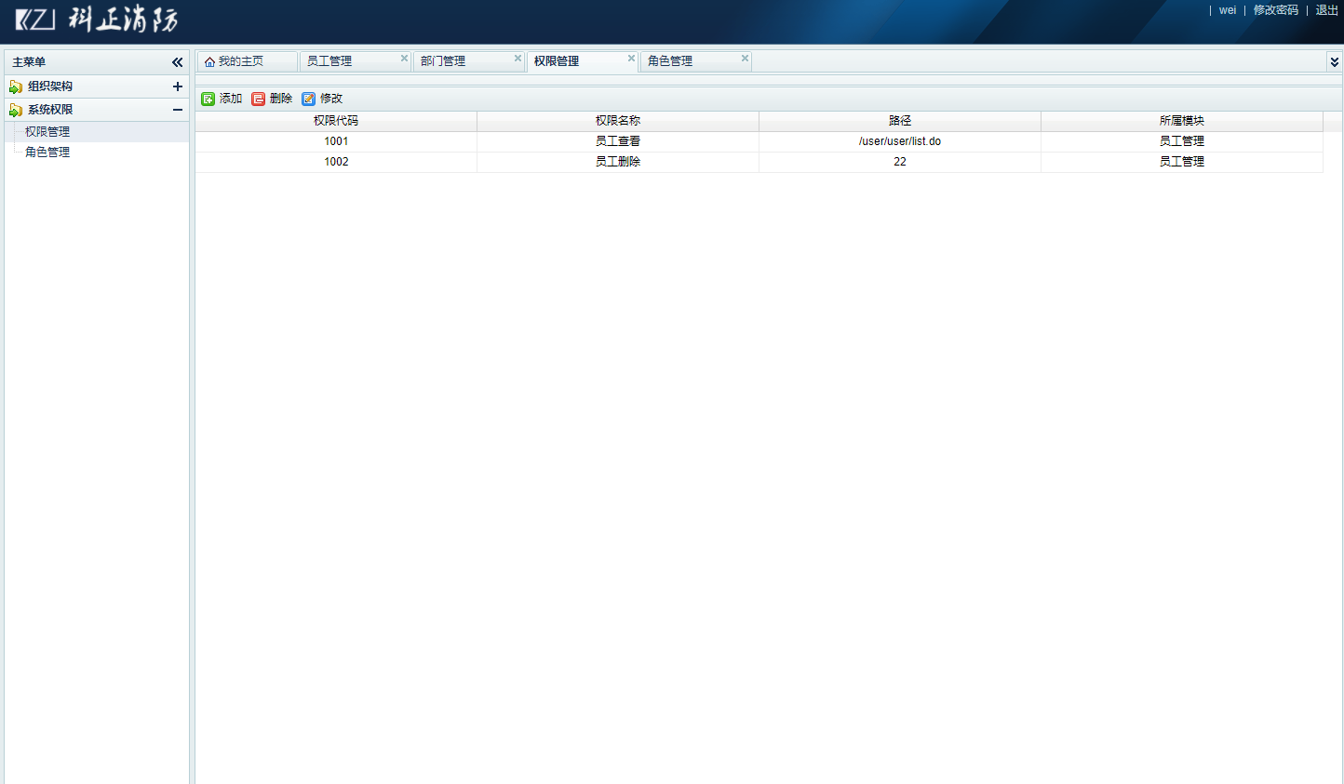Screen dimensions: 1344x784
Task: Open 角色管理 in the sidebar tree
Action: (x=47, y=153)
